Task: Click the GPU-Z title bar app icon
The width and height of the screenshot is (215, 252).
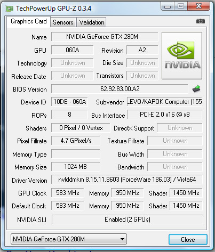Action: click(10, 9)
